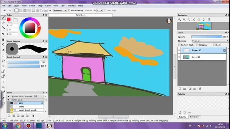Rotate canvas left in Navigator
The image size is (230, 129).
click(194, 20)
